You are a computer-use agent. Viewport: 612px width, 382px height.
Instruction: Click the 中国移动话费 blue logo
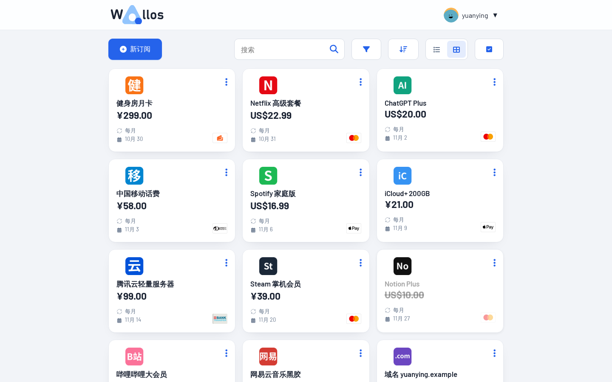pos(134,176)
